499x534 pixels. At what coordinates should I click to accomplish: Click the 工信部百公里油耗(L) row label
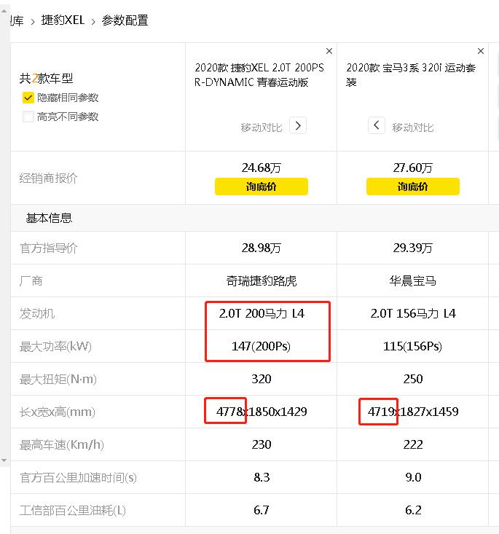pyautogui.click(x=73, y=511)
